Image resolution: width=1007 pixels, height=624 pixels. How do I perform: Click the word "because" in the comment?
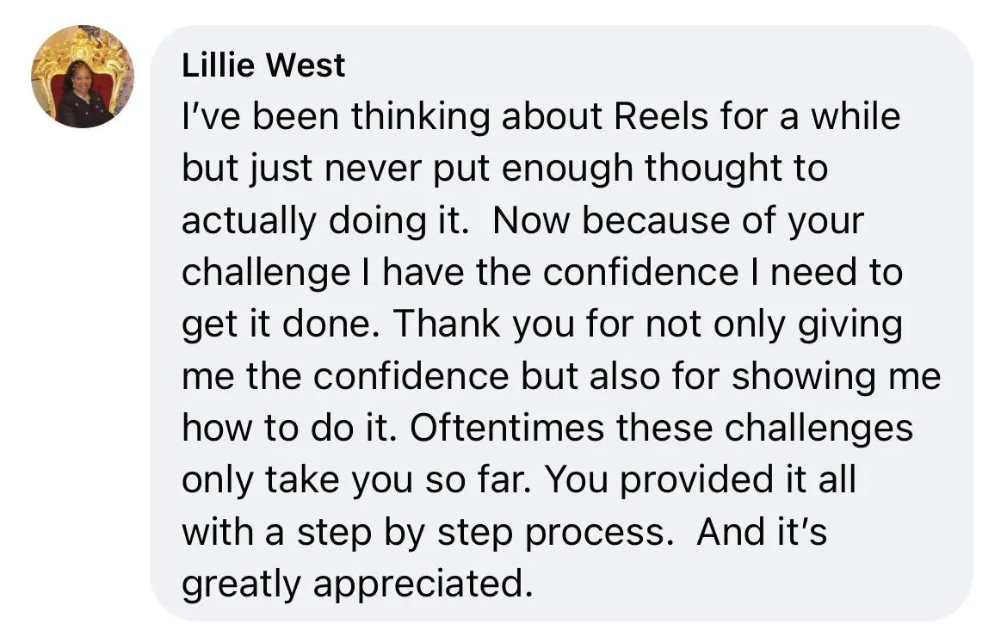(x=657, y=220)
